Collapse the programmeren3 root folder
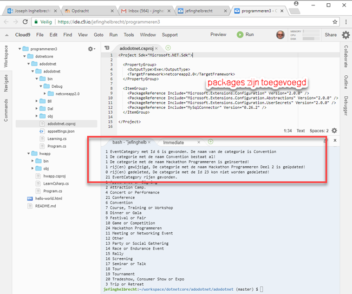352x294 pixels. click(19, 49)
